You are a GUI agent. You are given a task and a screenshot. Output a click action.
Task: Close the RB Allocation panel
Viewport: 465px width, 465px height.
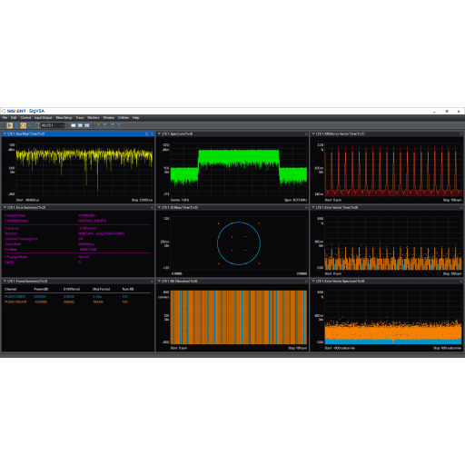coord(306,282)
